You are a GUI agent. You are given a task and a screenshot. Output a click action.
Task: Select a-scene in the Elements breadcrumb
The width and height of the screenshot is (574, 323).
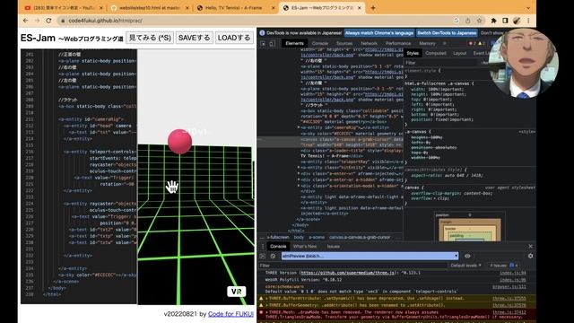click(317, 237)
